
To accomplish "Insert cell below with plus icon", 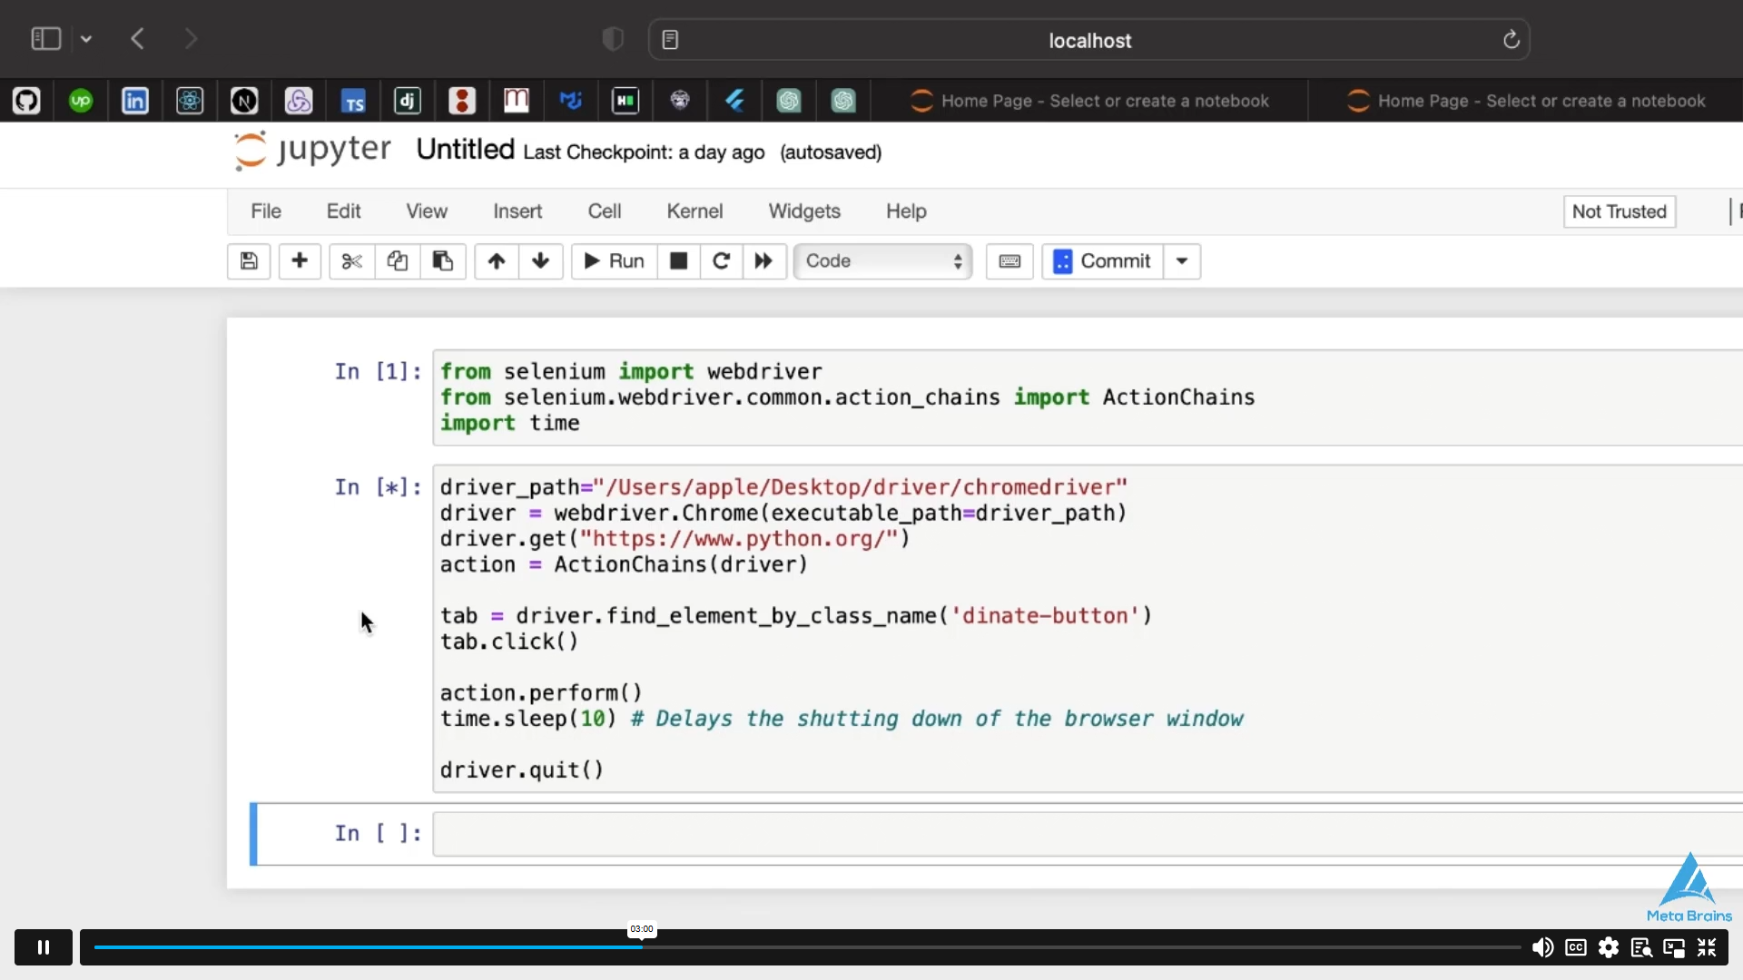I will click(x=300, y=261).
